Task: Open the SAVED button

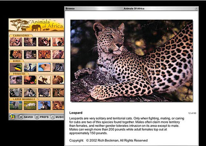Action: coord(26,117)
